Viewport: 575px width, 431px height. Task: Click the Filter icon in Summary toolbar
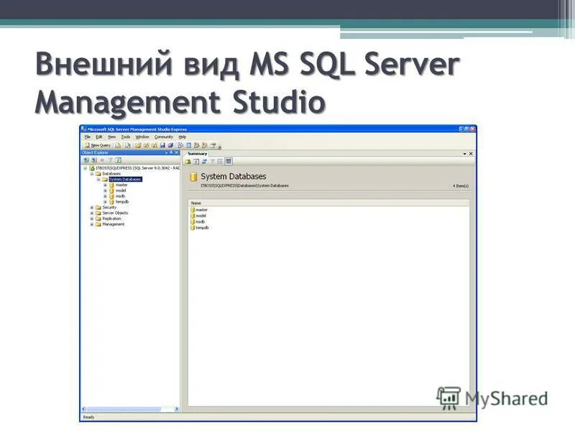tap(213, 161)
